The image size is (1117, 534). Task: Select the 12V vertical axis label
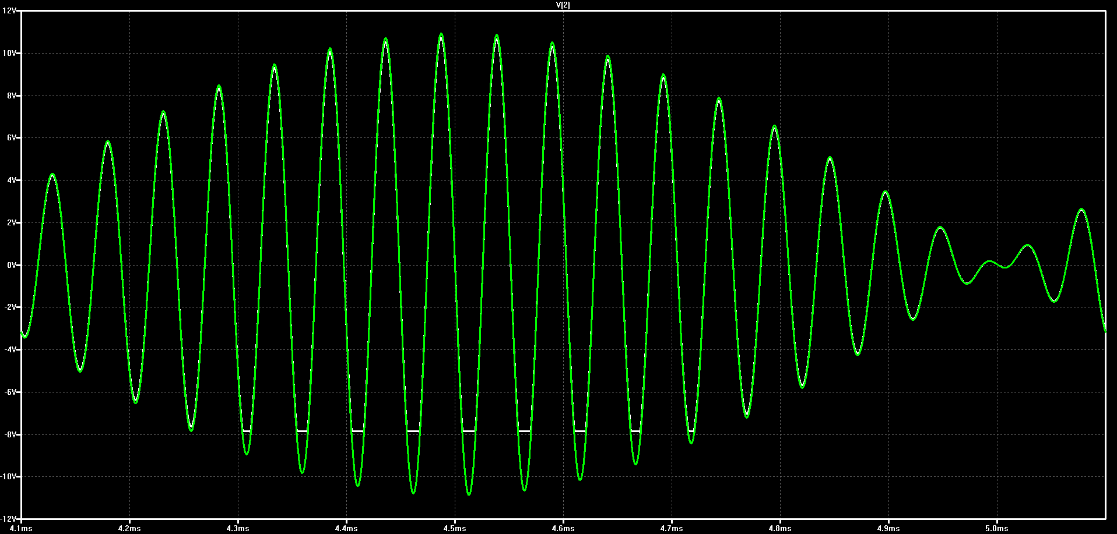[10, 10]
